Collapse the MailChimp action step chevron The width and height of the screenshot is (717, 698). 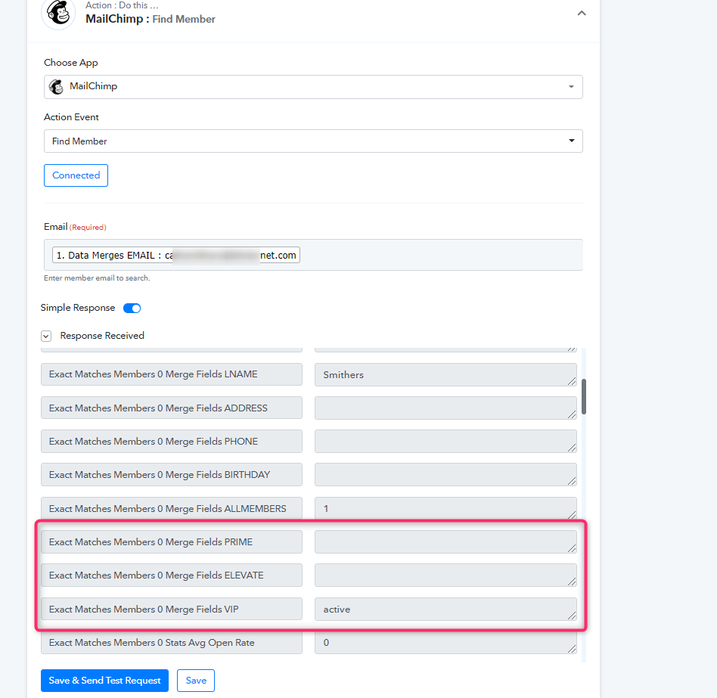pyautogui.click(x=581, y=14)
